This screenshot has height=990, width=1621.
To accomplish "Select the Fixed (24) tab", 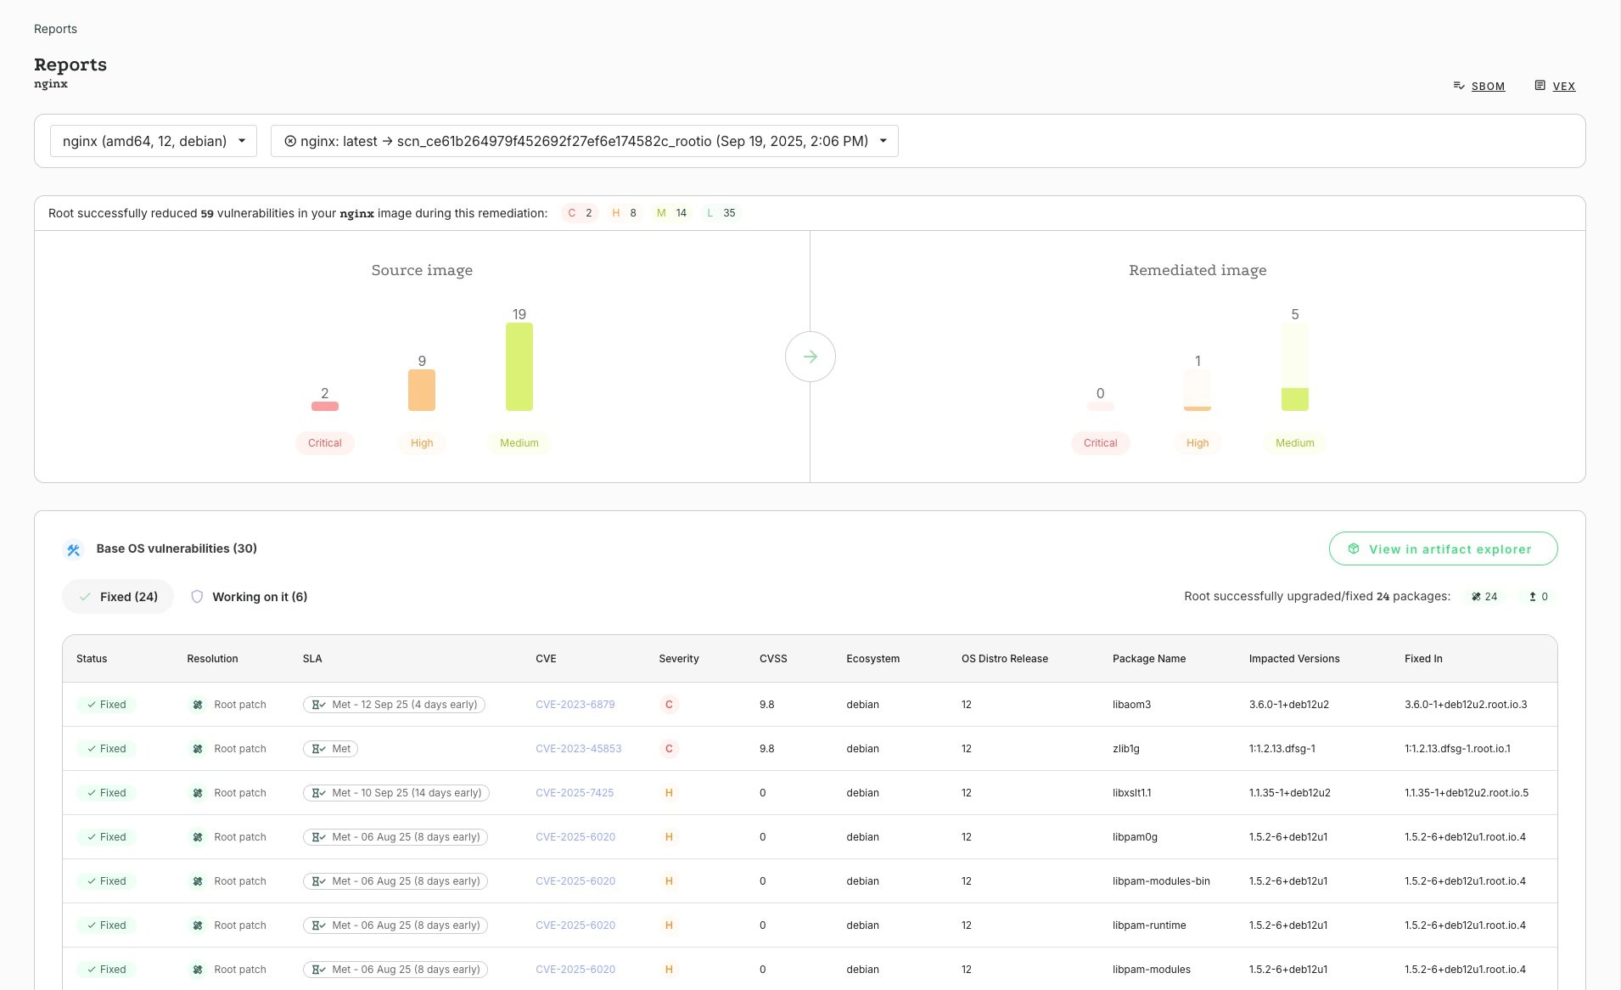I will (x=118, y=597).
